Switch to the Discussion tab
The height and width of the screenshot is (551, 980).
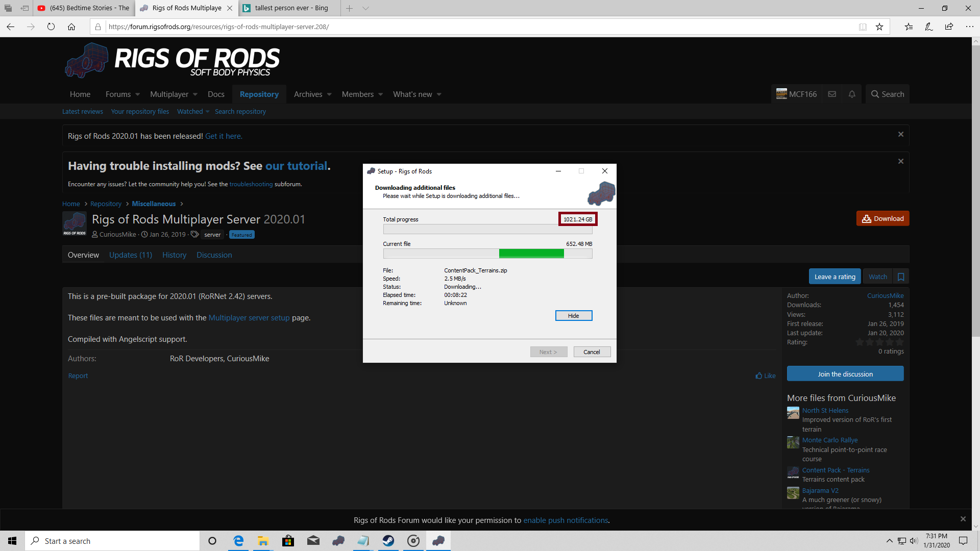coord(214,255)
